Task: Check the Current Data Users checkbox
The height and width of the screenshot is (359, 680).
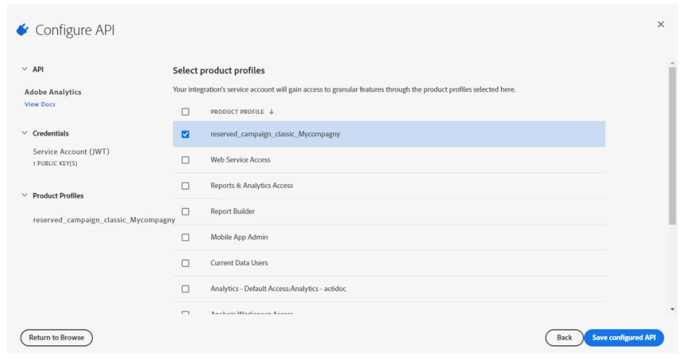Action: coord(185,263)
